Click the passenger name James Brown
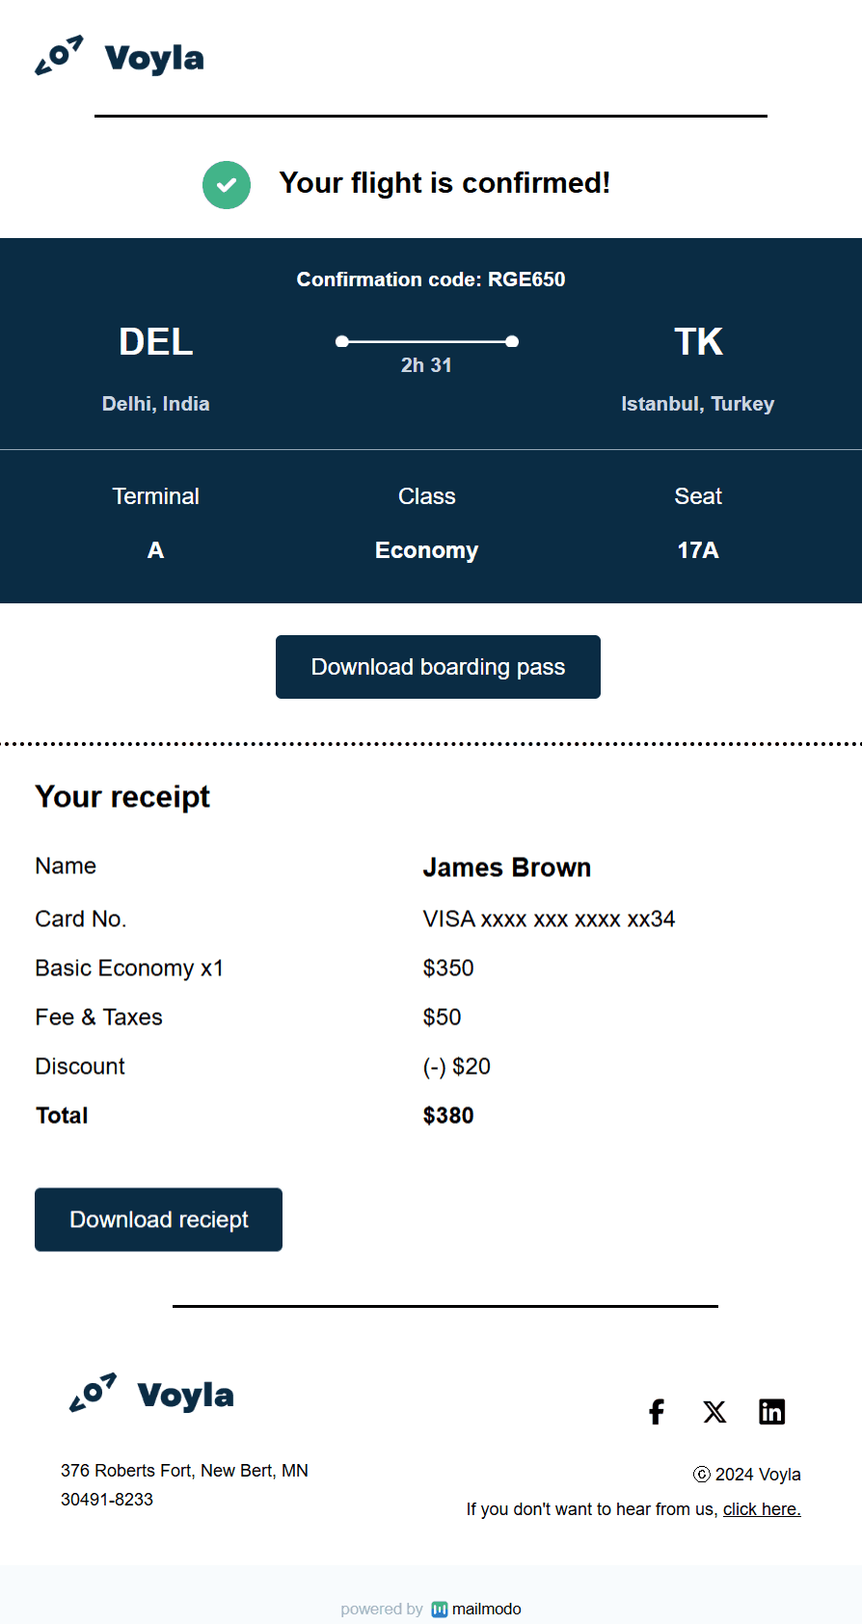The width and height of the screenshot is (862, 1624). [x=507, y=866]
